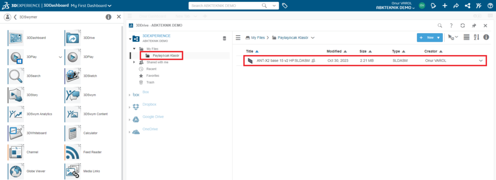Open the Paylaşılıcak Klasör breadcrumb dropdown
The image size is (496, 180).
click(313, 38)
